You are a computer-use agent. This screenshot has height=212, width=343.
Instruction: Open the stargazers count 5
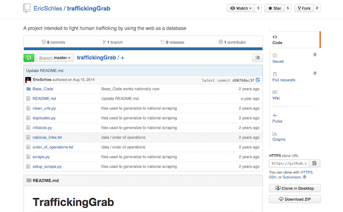click(288, 8)
